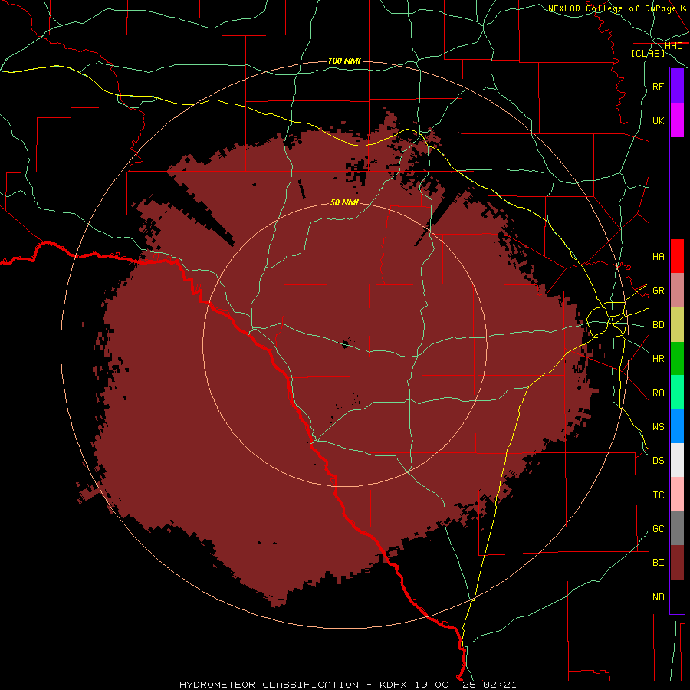Click the black radar site dot at center
Image resolution: width=690 pixels, height=690 pixels.
coord(346,343)
